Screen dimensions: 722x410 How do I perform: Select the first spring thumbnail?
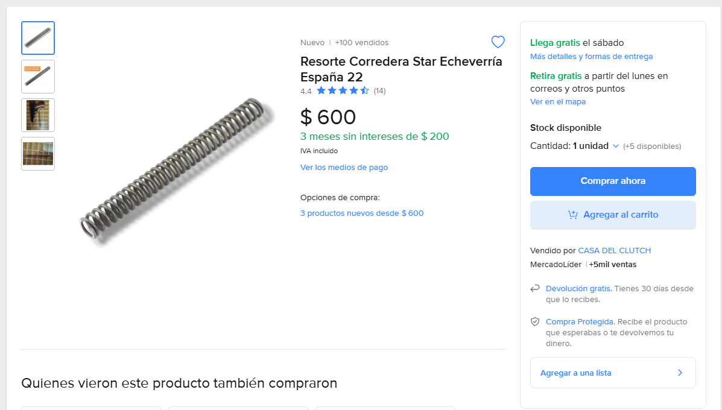38,38
